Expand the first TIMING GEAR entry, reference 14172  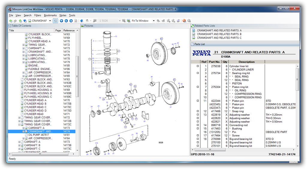coord(23,45)
